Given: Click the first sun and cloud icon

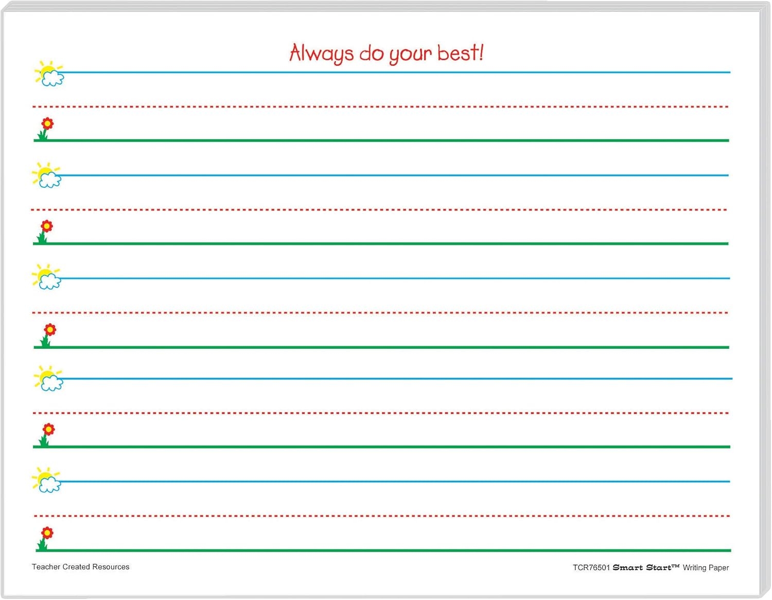Looking at the screenshot, I should click(50, 75).
